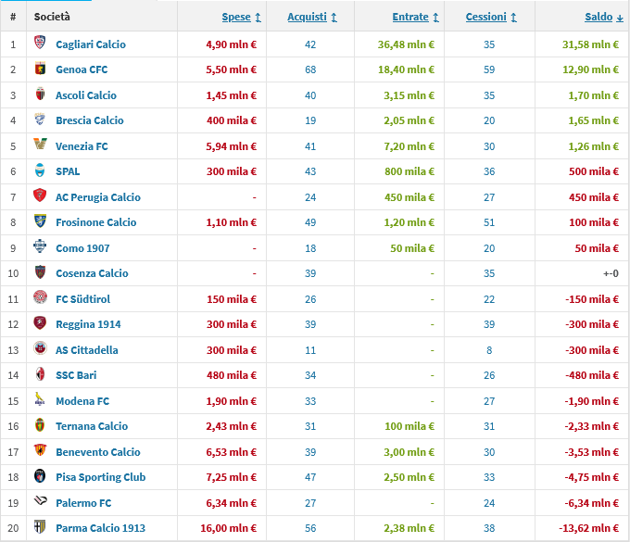The height and width of the screenshot is (542, 630).
Task: Open Pisa Sporting Club's 47 acquisti link
Action: pyautogui.click(x=310, y=478)
